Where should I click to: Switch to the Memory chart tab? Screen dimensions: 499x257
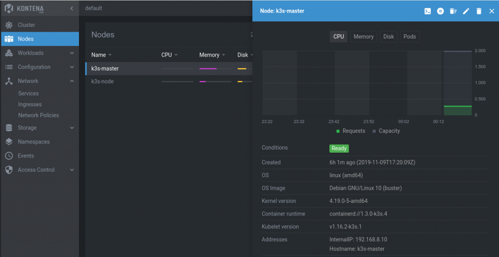(364, 37)
